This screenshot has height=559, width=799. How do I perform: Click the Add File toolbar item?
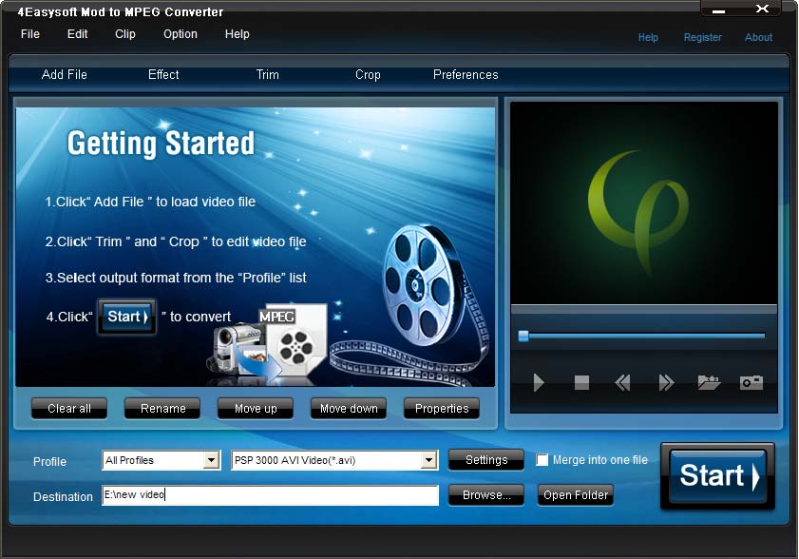click(x=65, y=74)
